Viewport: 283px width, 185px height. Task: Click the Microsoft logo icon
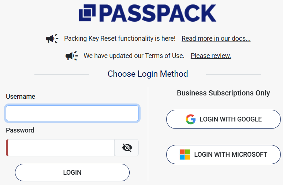click(185, 155)
